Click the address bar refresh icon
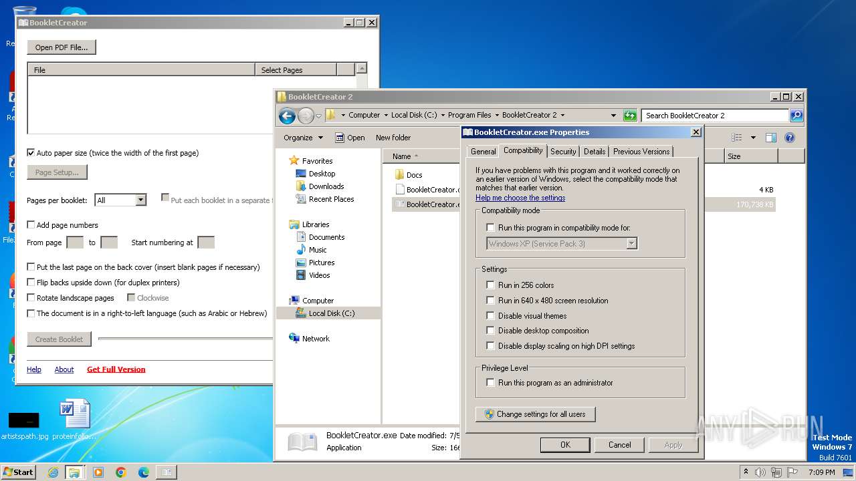The width and height of the screenshot is (856, 481). tap(630, 116)
